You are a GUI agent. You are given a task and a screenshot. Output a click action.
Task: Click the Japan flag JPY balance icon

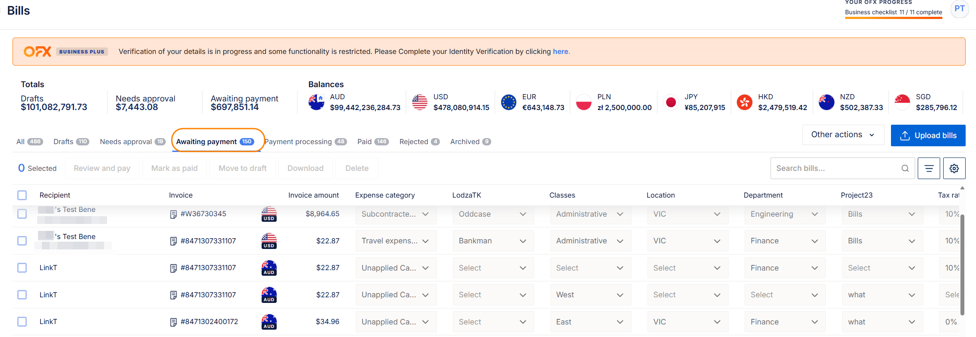pyautogui.click(x=671, y=102)
